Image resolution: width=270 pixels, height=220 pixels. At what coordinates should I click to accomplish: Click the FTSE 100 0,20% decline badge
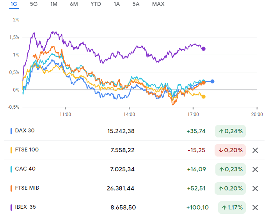[x=230, y=150]
